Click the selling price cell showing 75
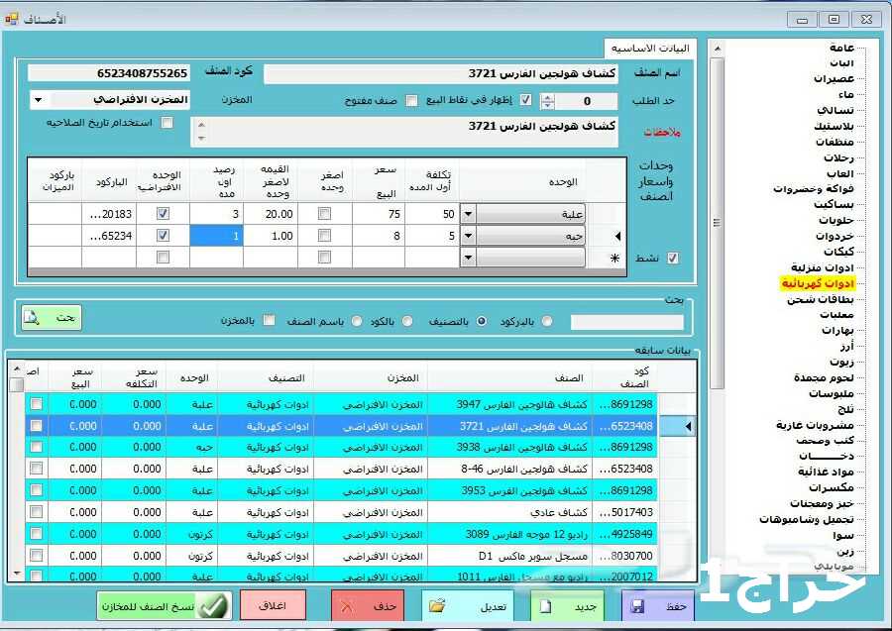The width and height of the screenshot is (892, 631). tap(379, 214)
